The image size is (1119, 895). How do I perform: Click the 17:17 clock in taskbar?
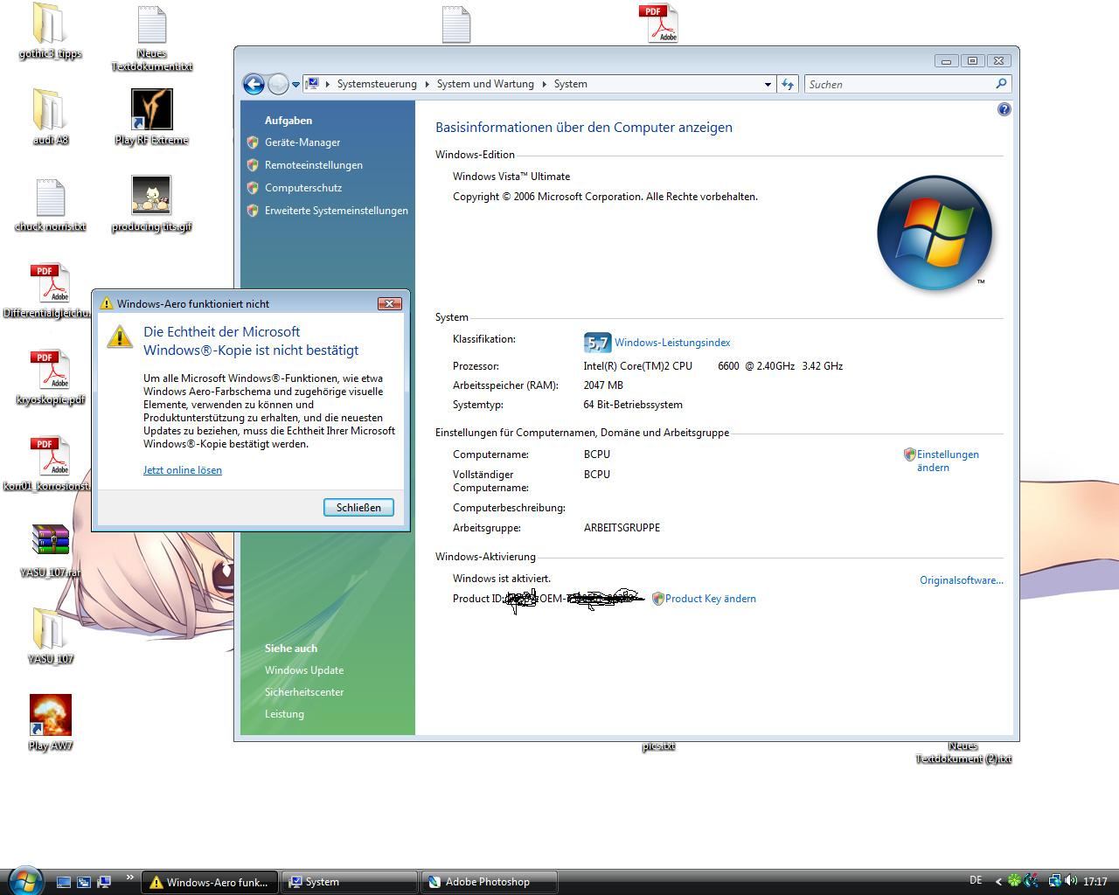(x=1095, y=882)
